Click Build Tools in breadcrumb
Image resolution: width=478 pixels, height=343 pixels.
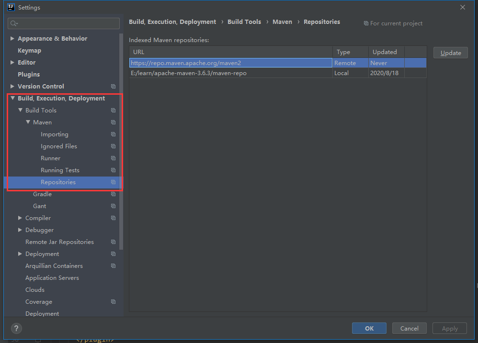(244, 22)
